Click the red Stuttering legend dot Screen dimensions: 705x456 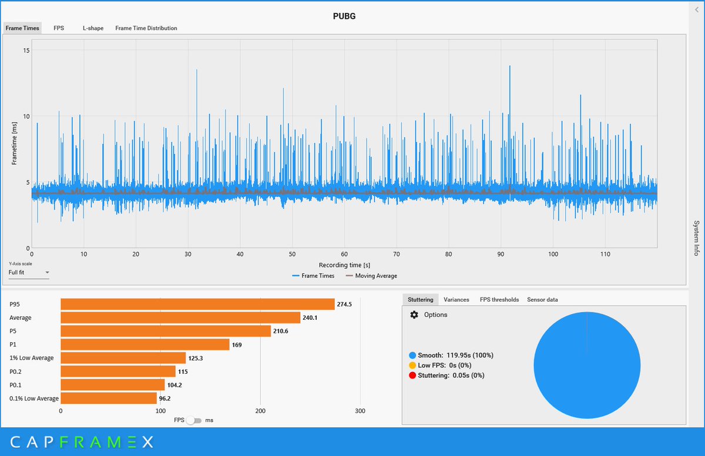pyautogui.click(x=412, y=375)
